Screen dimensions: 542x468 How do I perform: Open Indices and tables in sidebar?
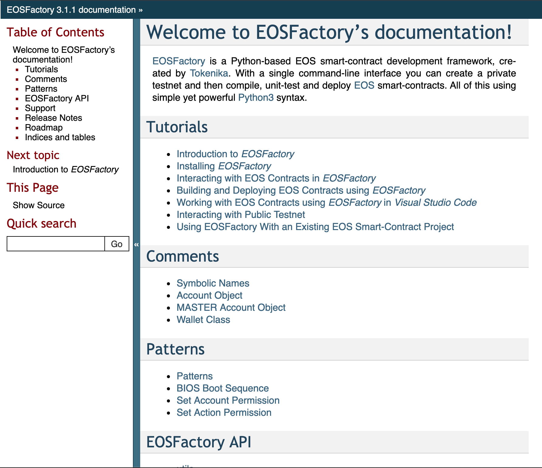[60, 137]
